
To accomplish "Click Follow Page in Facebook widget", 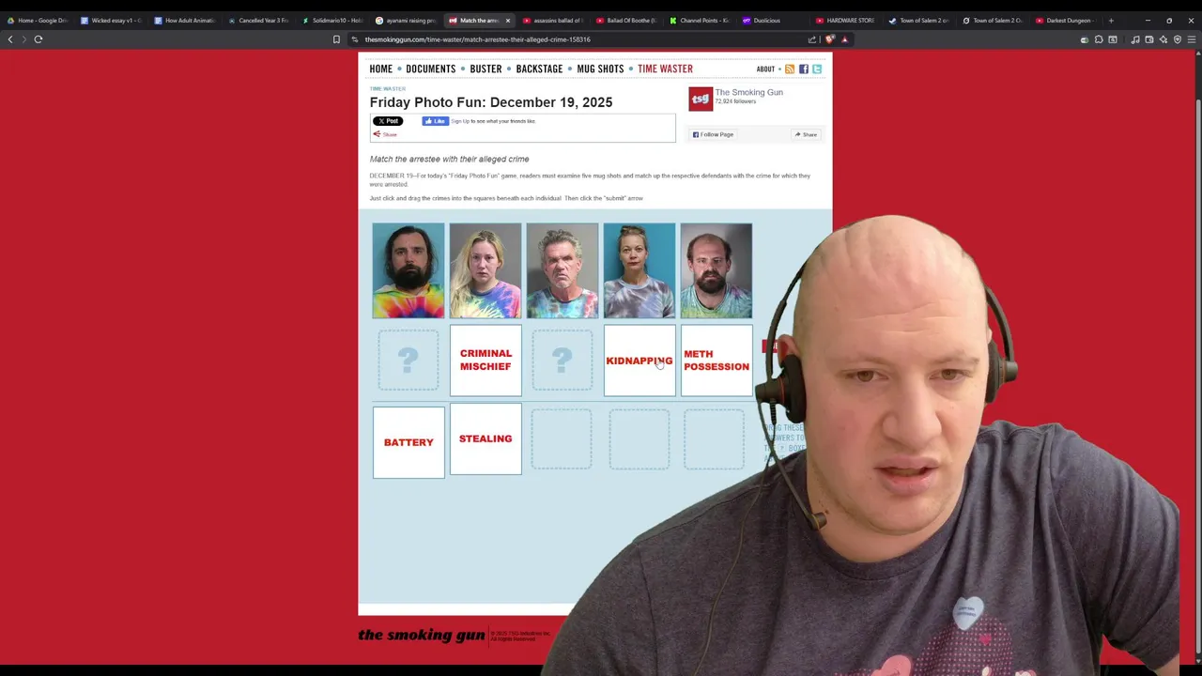I will 713,134.
